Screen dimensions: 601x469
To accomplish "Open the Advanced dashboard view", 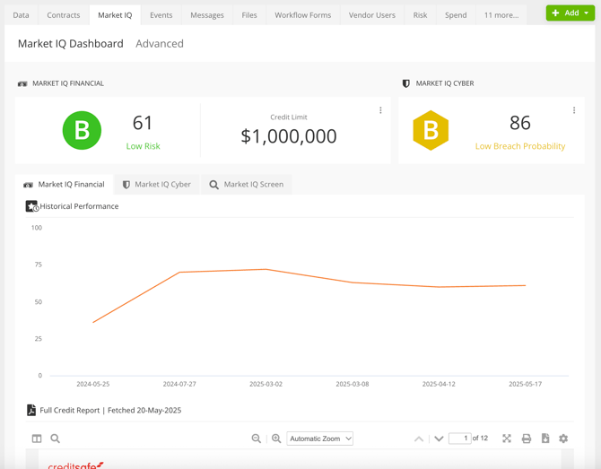I will [160, 44].
